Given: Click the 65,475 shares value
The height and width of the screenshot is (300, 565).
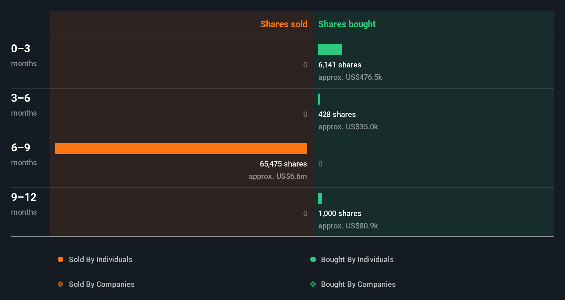Looking at the screenshot, I should point(283,164).
